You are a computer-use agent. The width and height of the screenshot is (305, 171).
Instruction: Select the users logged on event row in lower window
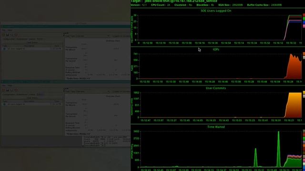tap(32, 104)
